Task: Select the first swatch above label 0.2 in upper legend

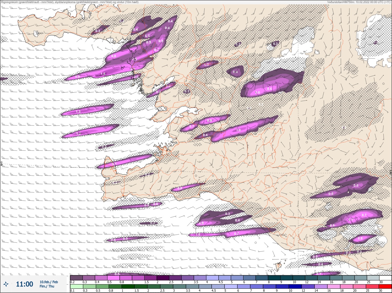Action: point(76,278)
